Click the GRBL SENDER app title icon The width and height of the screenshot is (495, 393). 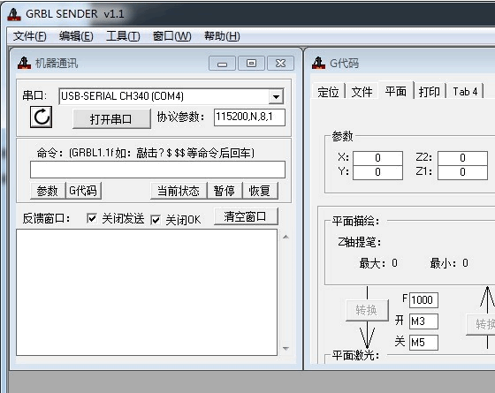pyautogui.click(x=14, y=14)
